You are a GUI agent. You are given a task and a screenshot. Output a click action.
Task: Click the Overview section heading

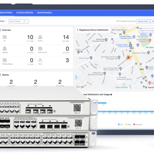click(7, 30)
